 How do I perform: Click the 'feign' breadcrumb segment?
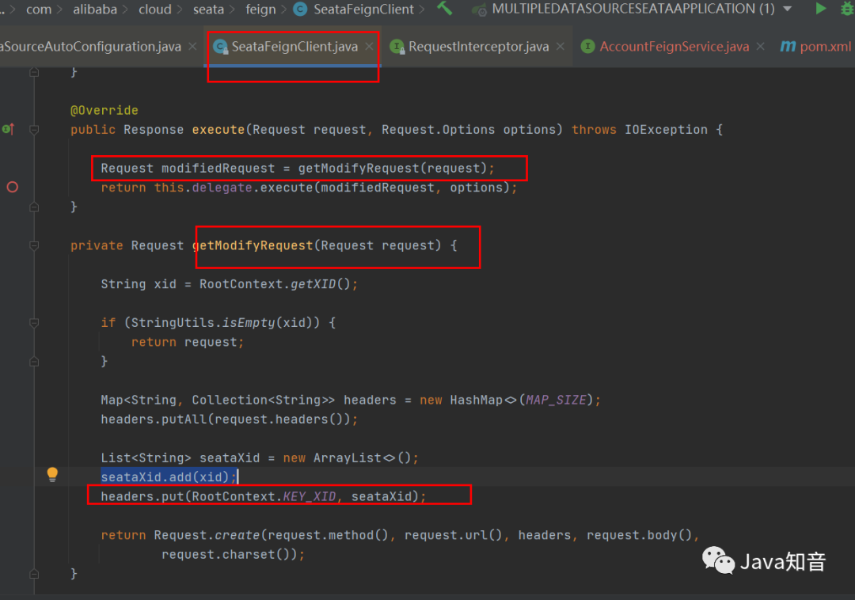260,9
